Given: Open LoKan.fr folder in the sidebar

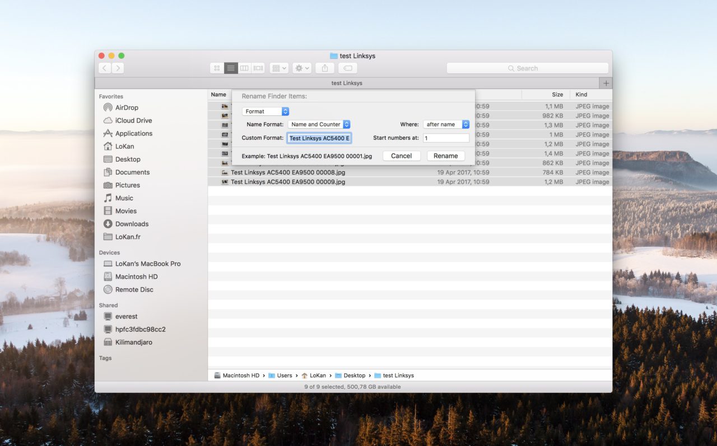Looking at the screenshot, I should (128, 236).
